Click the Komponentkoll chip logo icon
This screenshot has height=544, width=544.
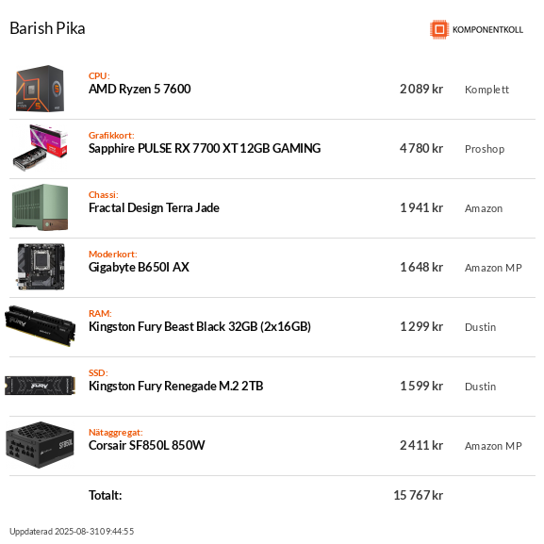click(439, 29)
